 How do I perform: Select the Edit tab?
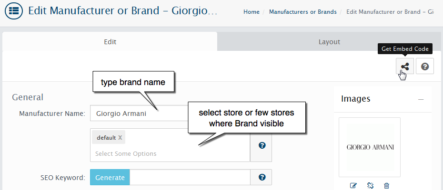point(110,42)
